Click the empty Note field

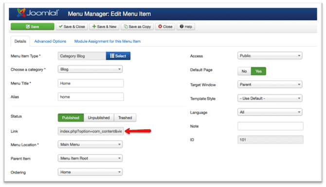pyautogui.click(x=270, y=126)
